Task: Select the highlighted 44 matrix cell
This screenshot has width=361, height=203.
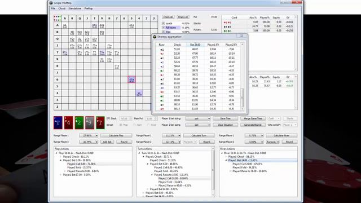Action: (x=139, y=93)
